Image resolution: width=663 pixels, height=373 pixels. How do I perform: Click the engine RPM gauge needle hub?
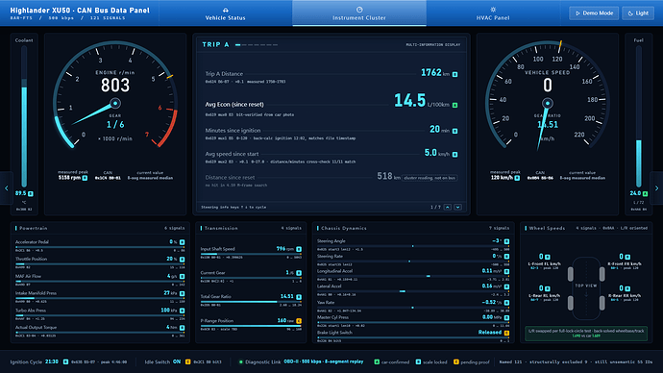click(x=115, y=103)
